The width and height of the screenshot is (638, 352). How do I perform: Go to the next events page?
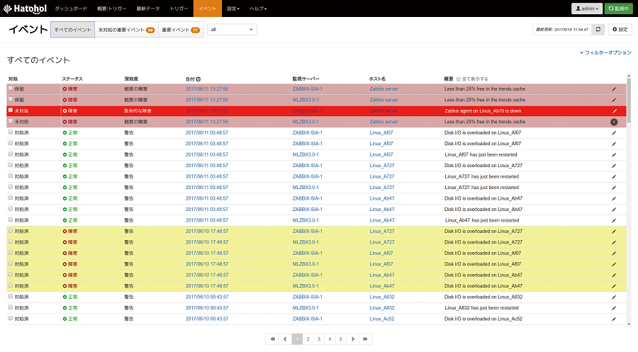(x=352, y=339)
